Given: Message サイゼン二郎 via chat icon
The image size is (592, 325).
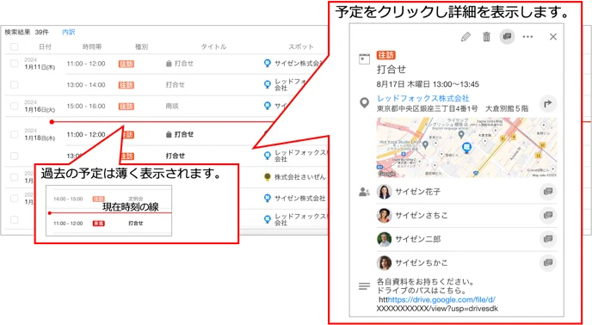Looking at the screenshot, I should pyautogui.click(x=548, y=239).
